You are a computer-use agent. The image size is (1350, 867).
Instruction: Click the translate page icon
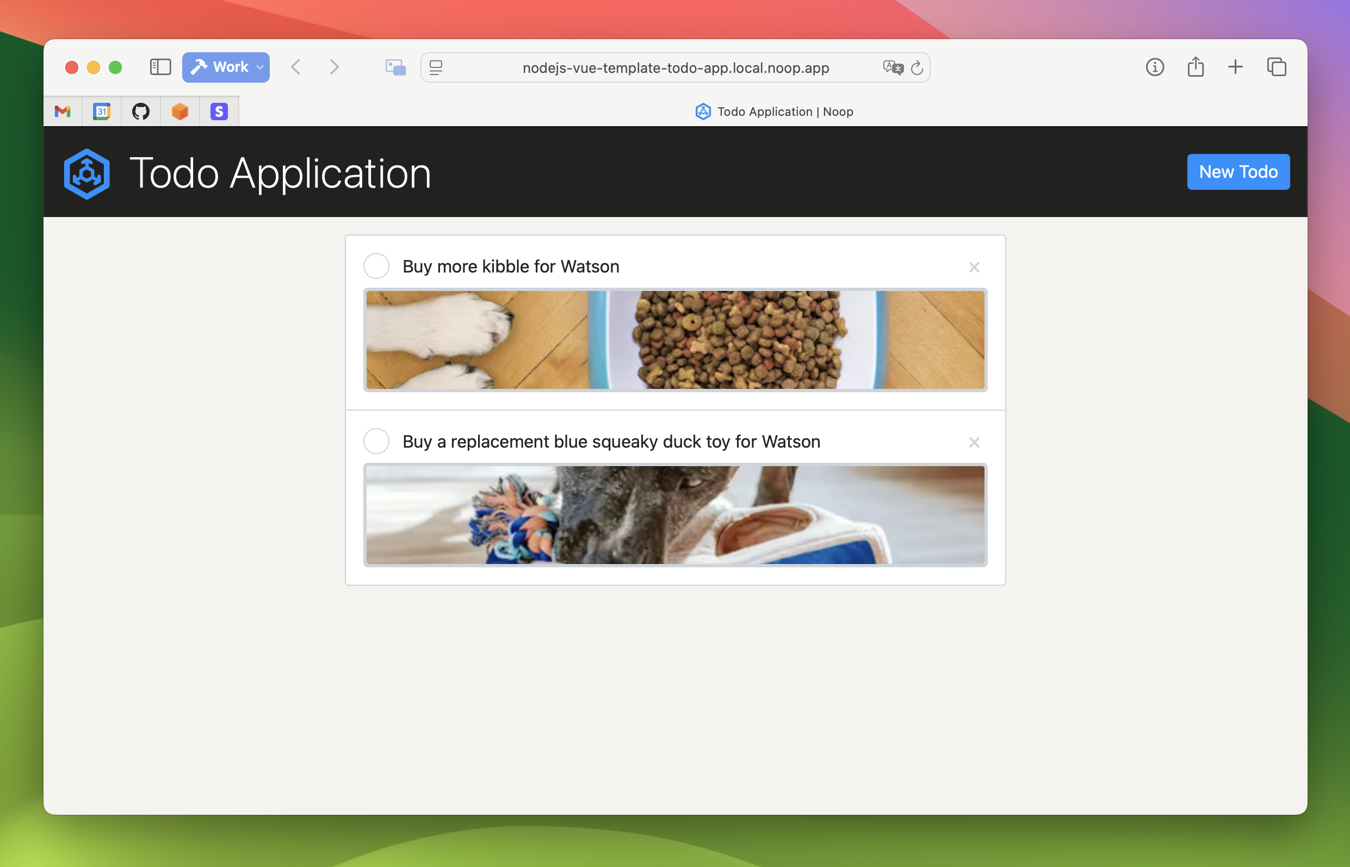coord(893,67)
